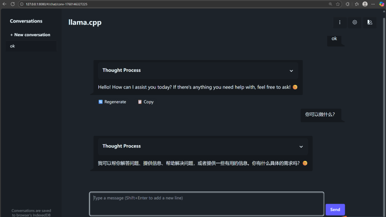Copy the Hello response text
Viewport: 386px width, 217px height.
[x=146, y=102]
